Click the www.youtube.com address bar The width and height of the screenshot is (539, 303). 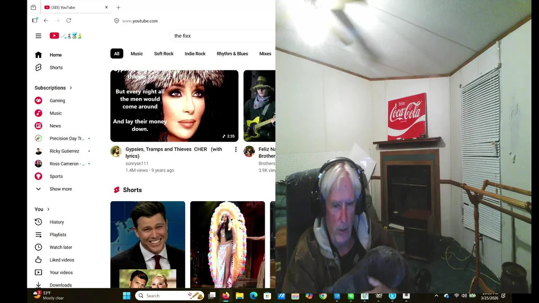(140, 21)
